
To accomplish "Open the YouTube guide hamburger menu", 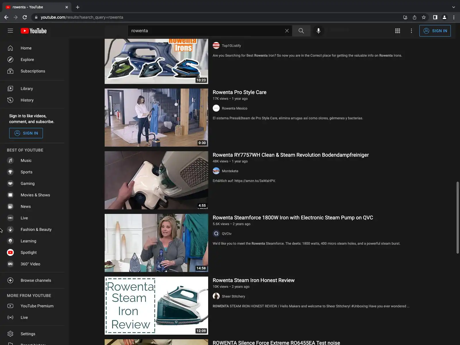I will pos(10,31).
